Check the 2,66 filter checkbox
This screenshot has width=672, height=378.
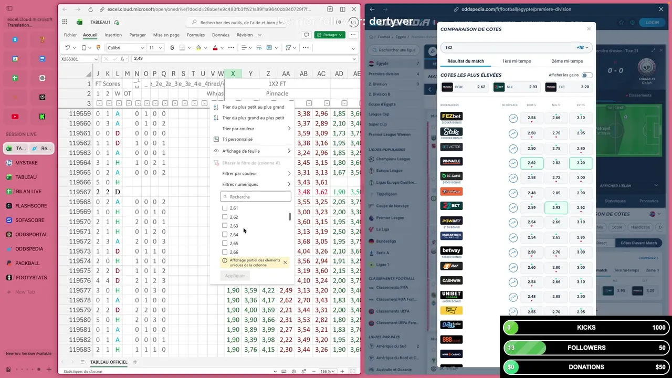coord(225,252)
